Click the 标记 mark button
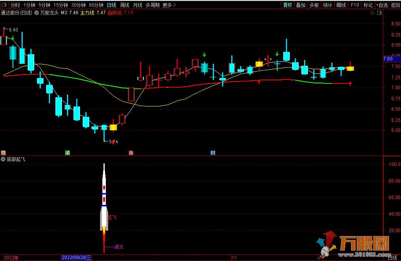The width and height of the screenshot is (401, 261). tap(368, 5)
